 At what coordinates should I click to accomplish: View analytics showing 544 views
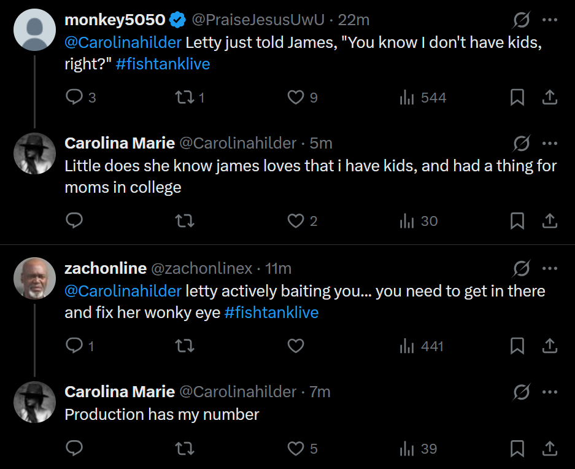click(423, 97)
